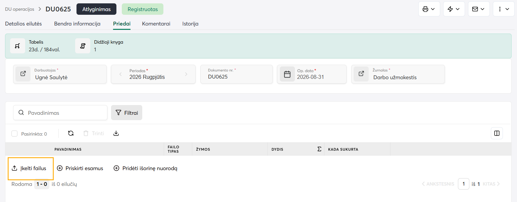Click the Didžioji knyga ledger icon
The width and height of the screenshot is (517, 202).
click(x=83, y=46)
